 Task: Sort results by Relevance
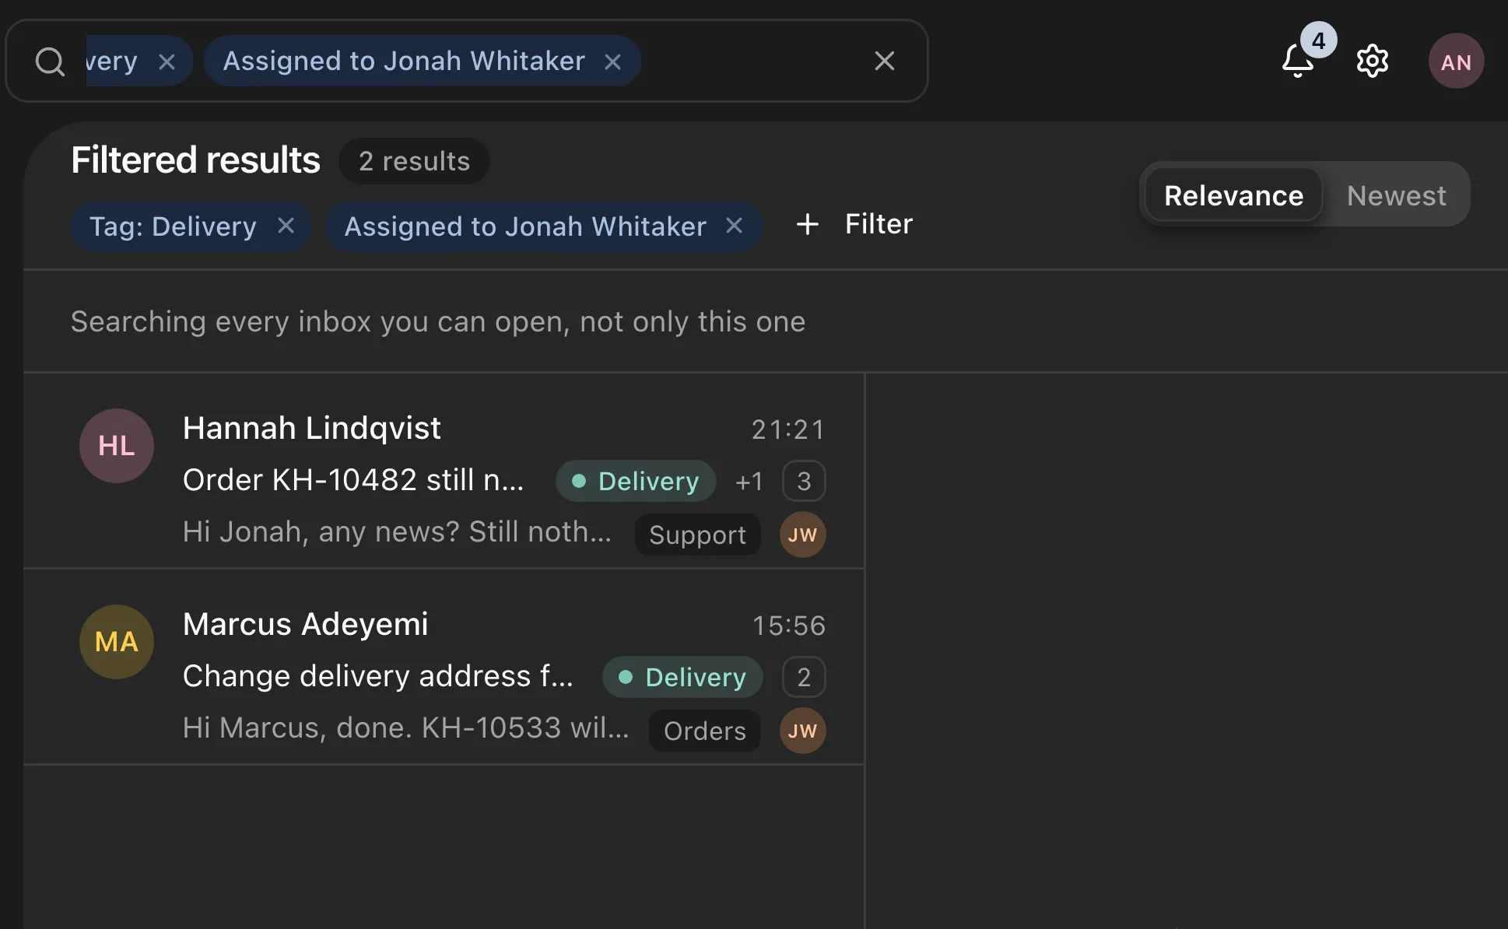coord(1233,195)
